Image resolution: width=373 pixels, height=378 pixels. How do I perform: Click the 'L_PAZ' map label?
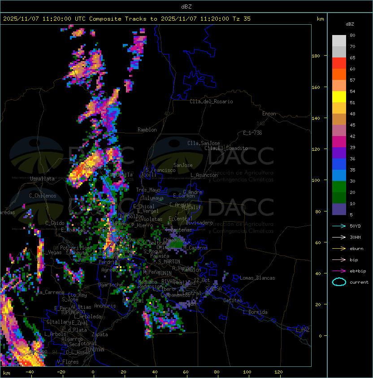tap(303, 330)
